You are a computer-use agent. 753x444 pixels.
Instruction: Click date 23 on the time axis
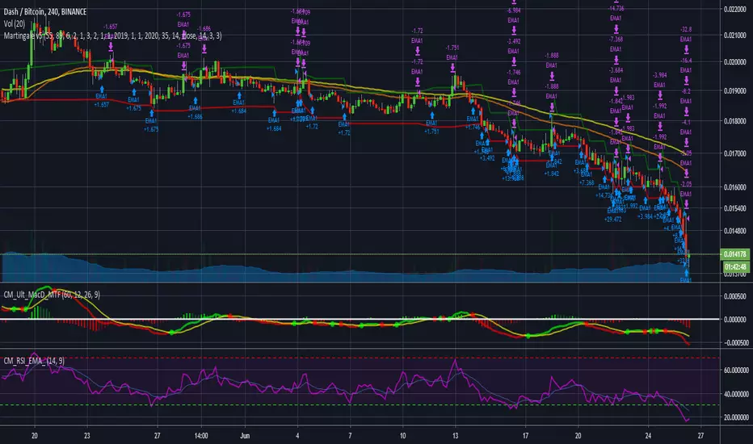coord(87,436)
